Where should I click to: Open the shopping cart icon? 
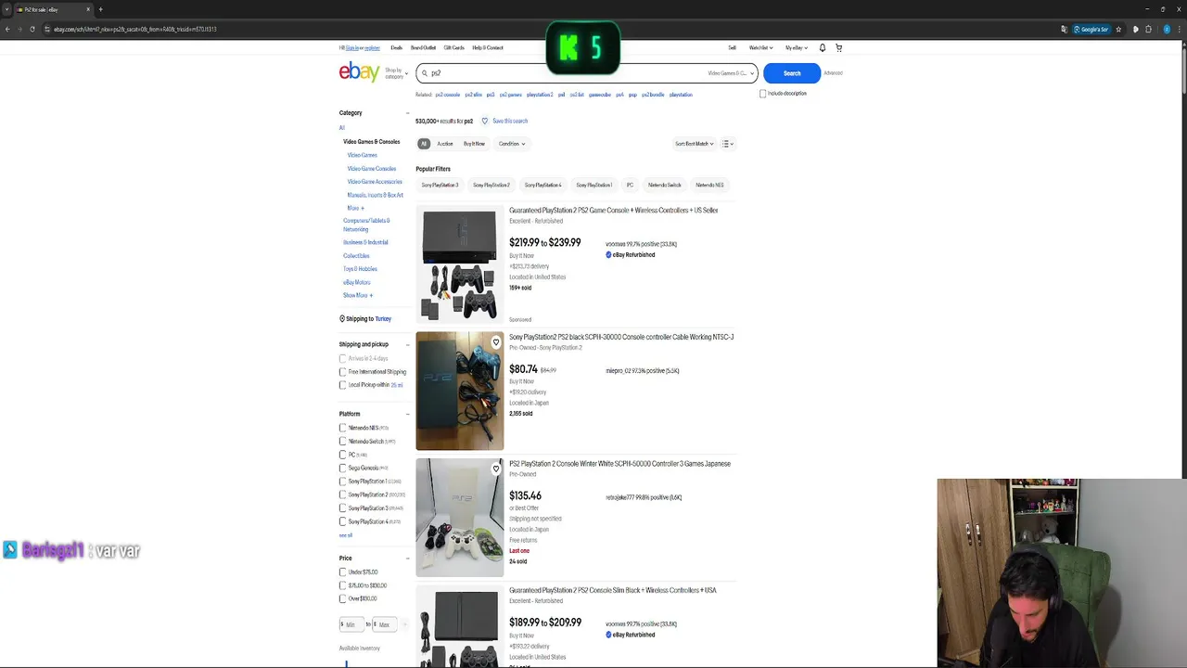point(838,47)
